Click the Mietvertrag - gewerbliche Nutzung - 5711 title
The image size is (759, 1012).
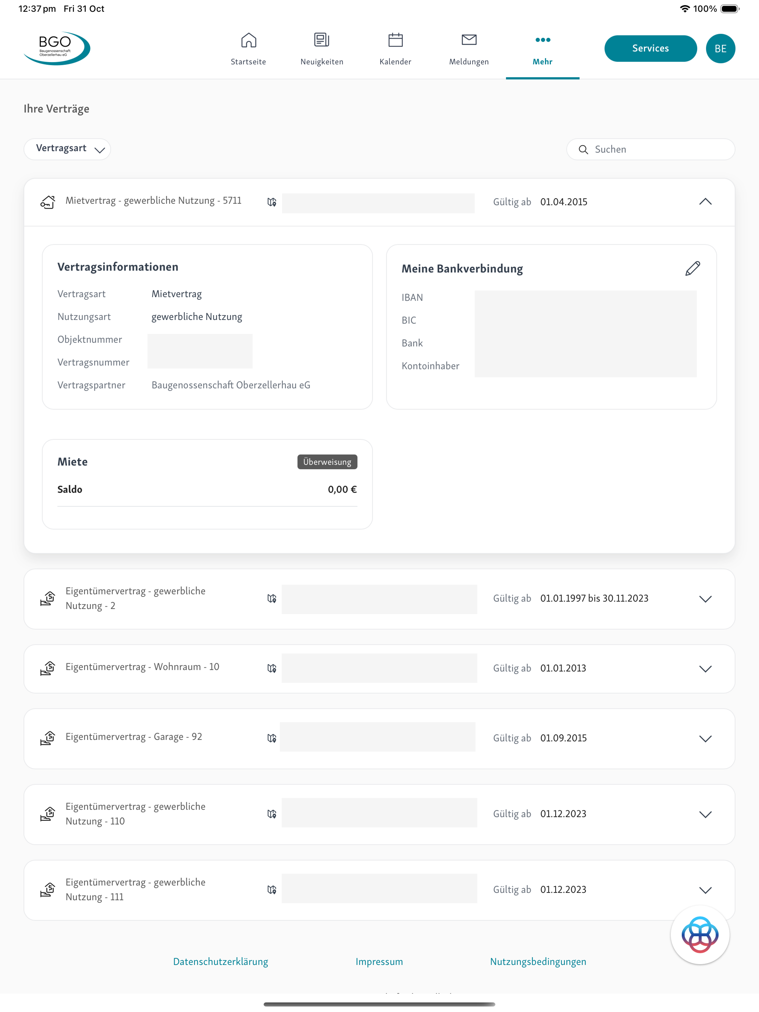(153, 201)
